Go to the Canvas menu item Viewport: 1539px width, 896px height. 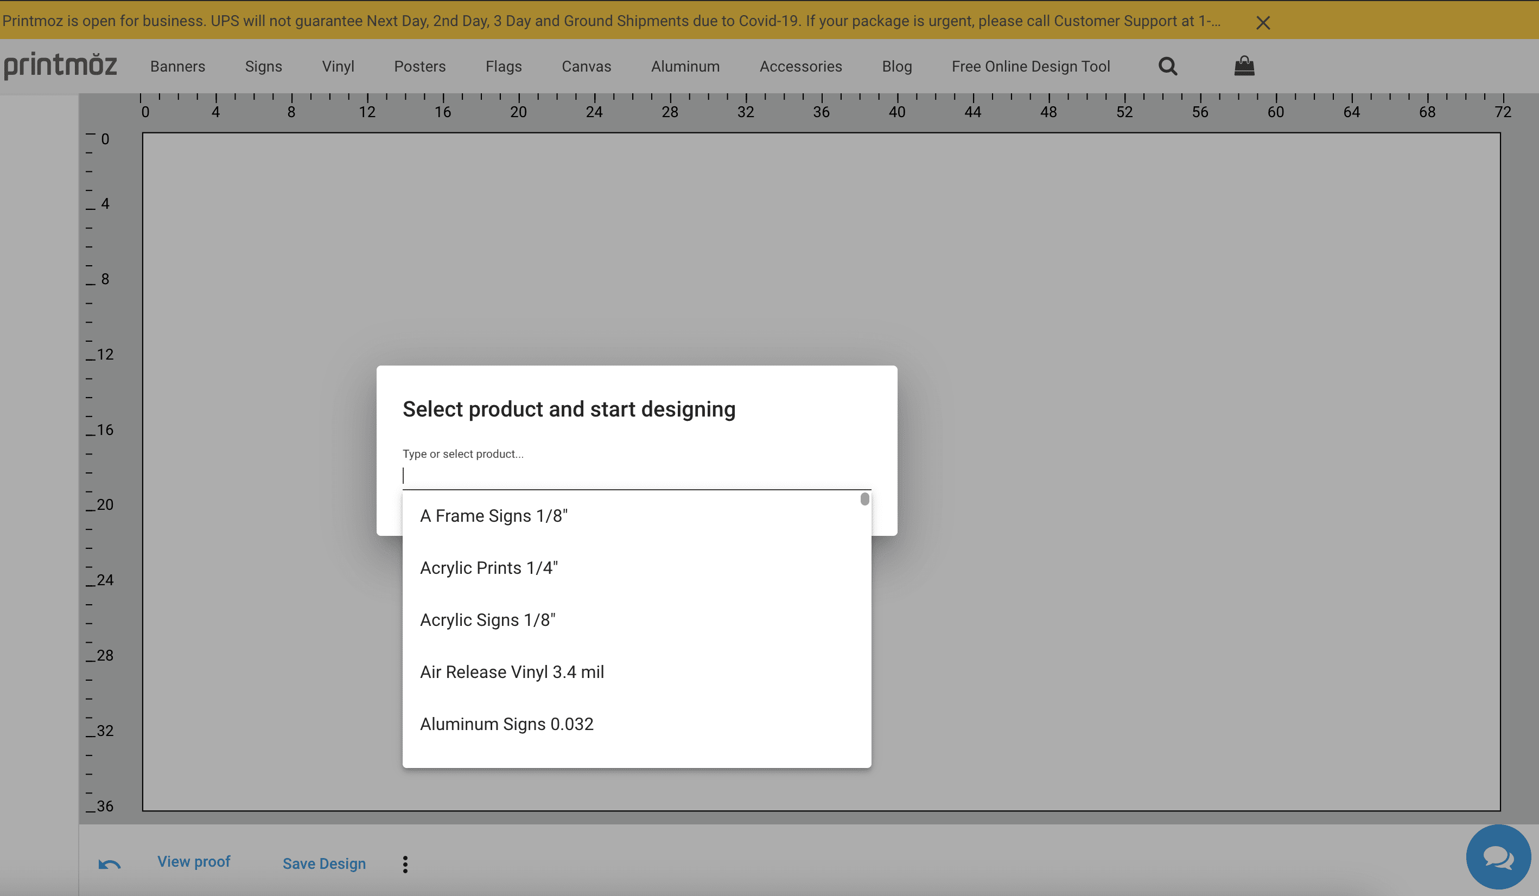pos(586,67)
